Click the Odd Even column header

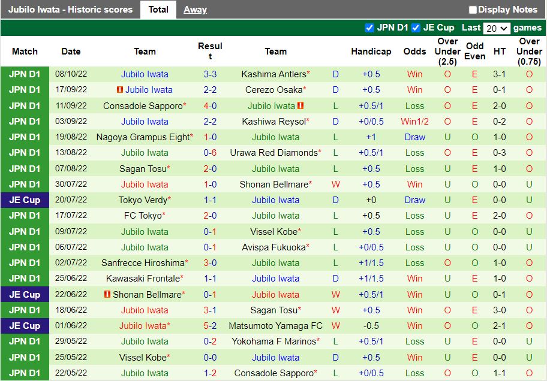(x=475, y=52)
